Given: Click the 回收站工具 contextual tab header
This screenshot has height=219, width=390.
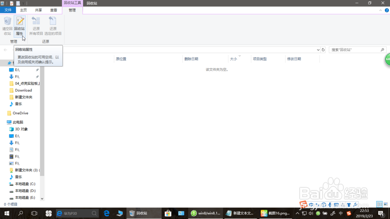Looking at the screenshot, I should [x=73, y=3].
